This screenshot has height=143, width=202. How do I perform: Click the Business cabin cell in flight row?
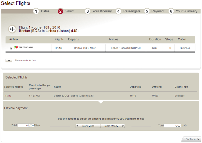pos(185,48)
